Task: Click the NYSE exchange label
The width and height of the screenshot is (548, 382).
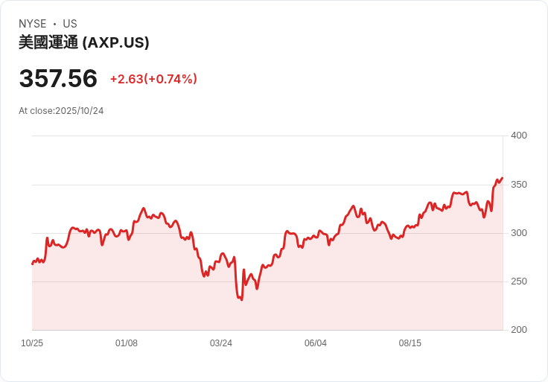Action: (x=32, y=24)
